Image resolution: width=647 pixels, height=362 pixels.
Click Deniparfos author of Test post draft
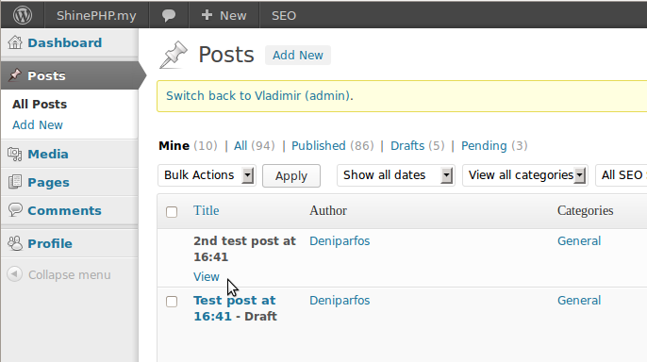(340, 301)
